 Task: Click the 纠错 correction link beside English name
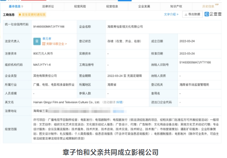(x=120, y=102)
